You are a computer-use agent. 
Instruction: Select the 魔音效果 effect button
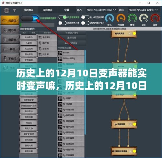tap(29, 151)
